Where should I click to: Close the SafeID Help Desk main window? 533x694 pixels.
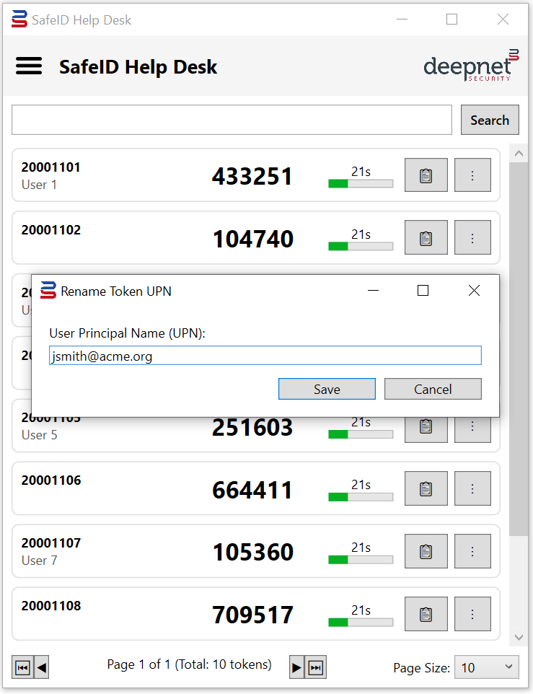[503, 19]
